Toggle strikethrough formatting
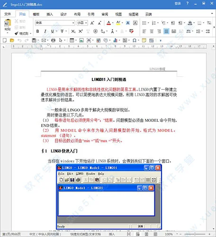This screenshot has width=216, height=237. click(62, 31)
